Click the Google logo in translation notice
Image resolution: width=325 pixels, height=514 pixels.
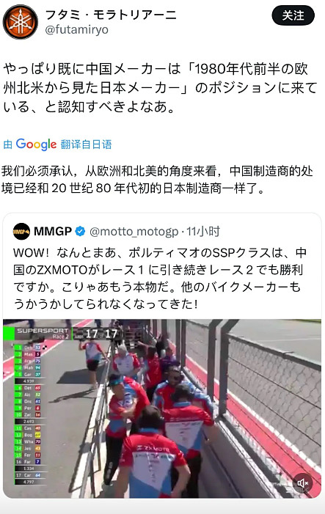(x=36, y=144)
